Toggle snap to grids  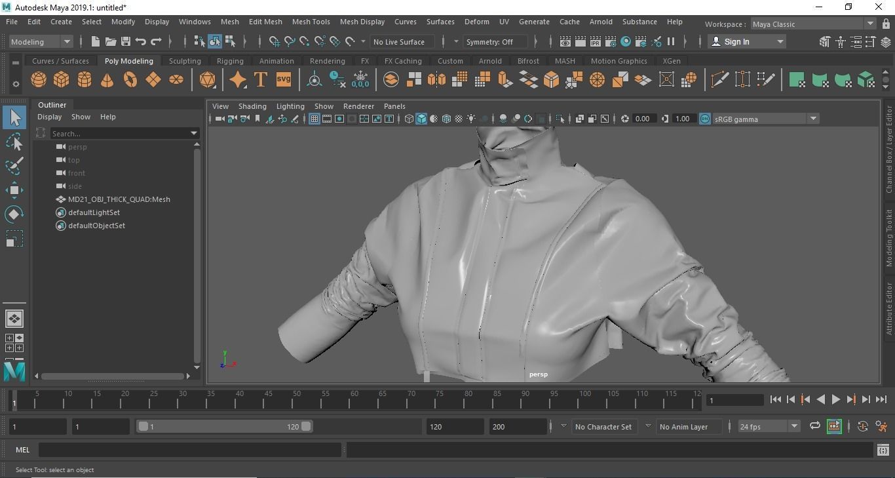coord(275,42)
